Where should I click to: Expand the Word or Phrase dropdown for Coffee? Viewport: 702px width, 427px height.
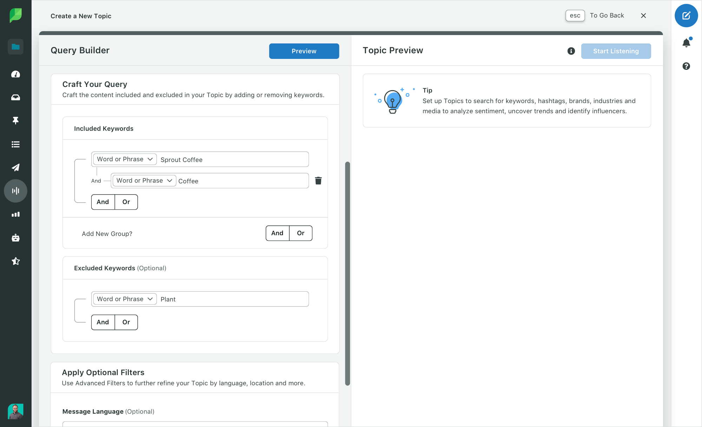click(x=144, y=181)
